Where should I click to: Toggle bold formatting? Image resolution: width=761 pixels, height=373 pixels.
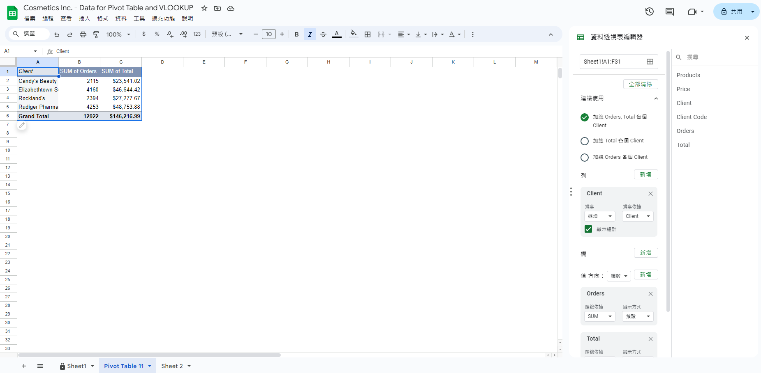[x=297, y=34]
